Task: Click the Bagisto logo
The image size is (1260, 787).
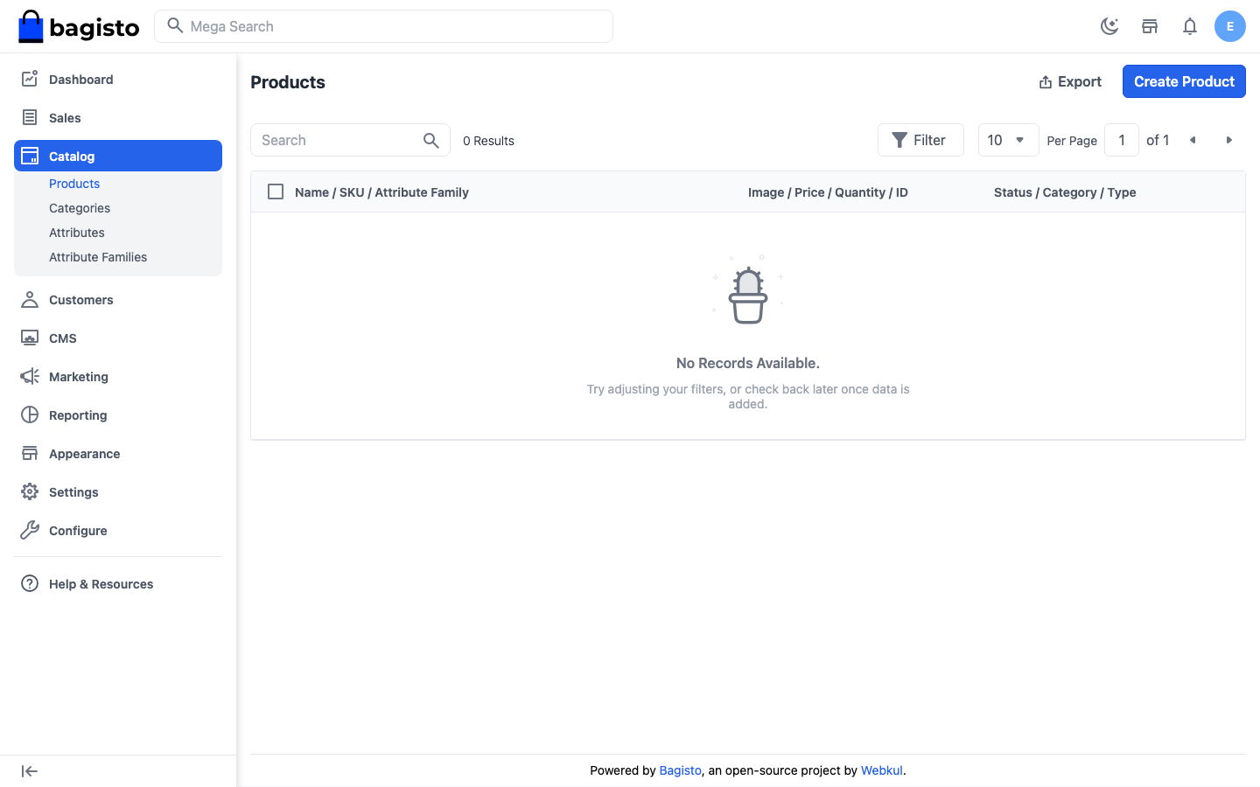Action: click(79, 26)
